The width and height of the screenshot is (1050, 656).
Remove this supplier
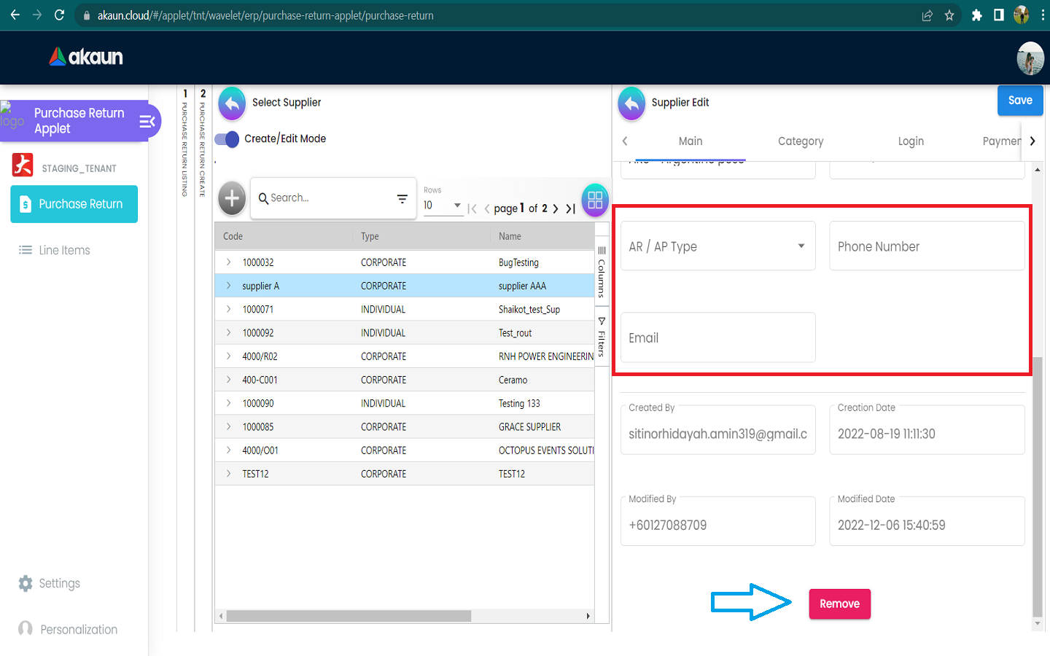tap(839, 604)
